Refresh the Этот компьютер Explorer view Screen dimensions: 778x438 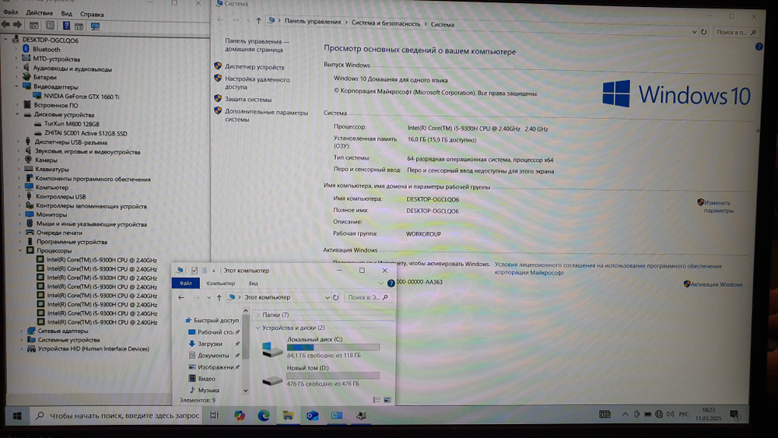pyautogui.click(x=336, y=298)
